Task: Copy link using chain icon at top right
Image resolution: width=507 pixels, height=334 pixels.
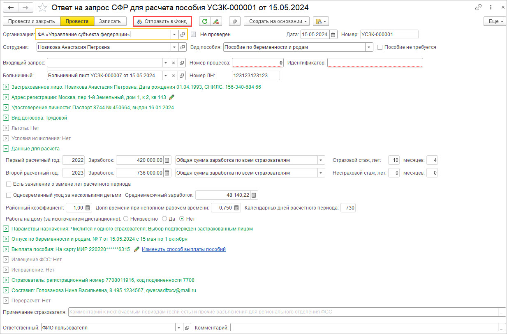Action: coord(478,7)
